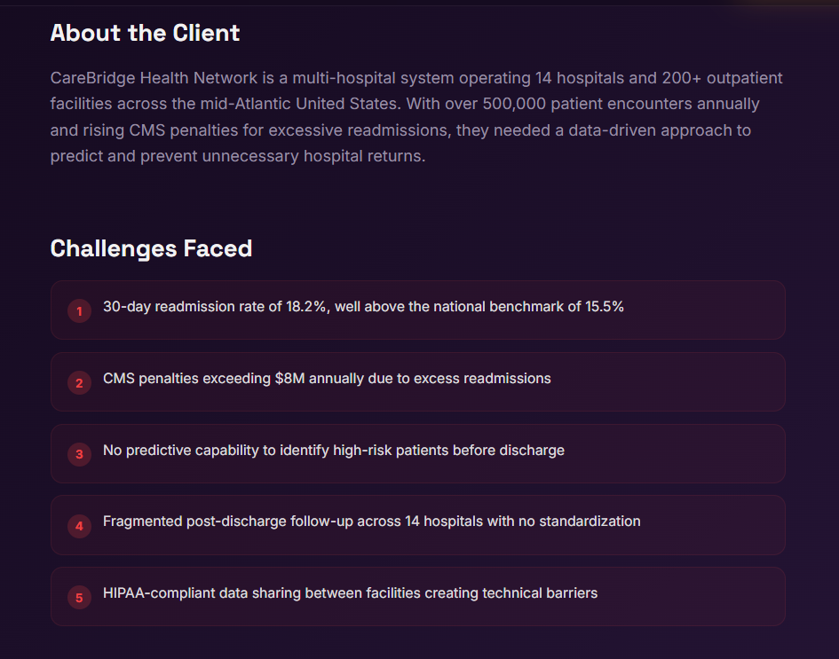Select the fragmented post-discharge follow-up text
839x659 pixels.
(371, 522)
